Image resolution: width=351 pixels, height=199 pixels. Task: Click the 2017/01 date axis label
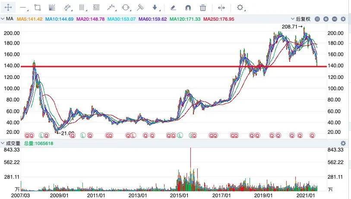221,195
